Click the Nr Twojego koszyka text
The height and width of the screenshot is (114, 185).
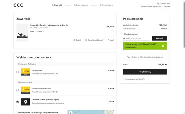134,79
